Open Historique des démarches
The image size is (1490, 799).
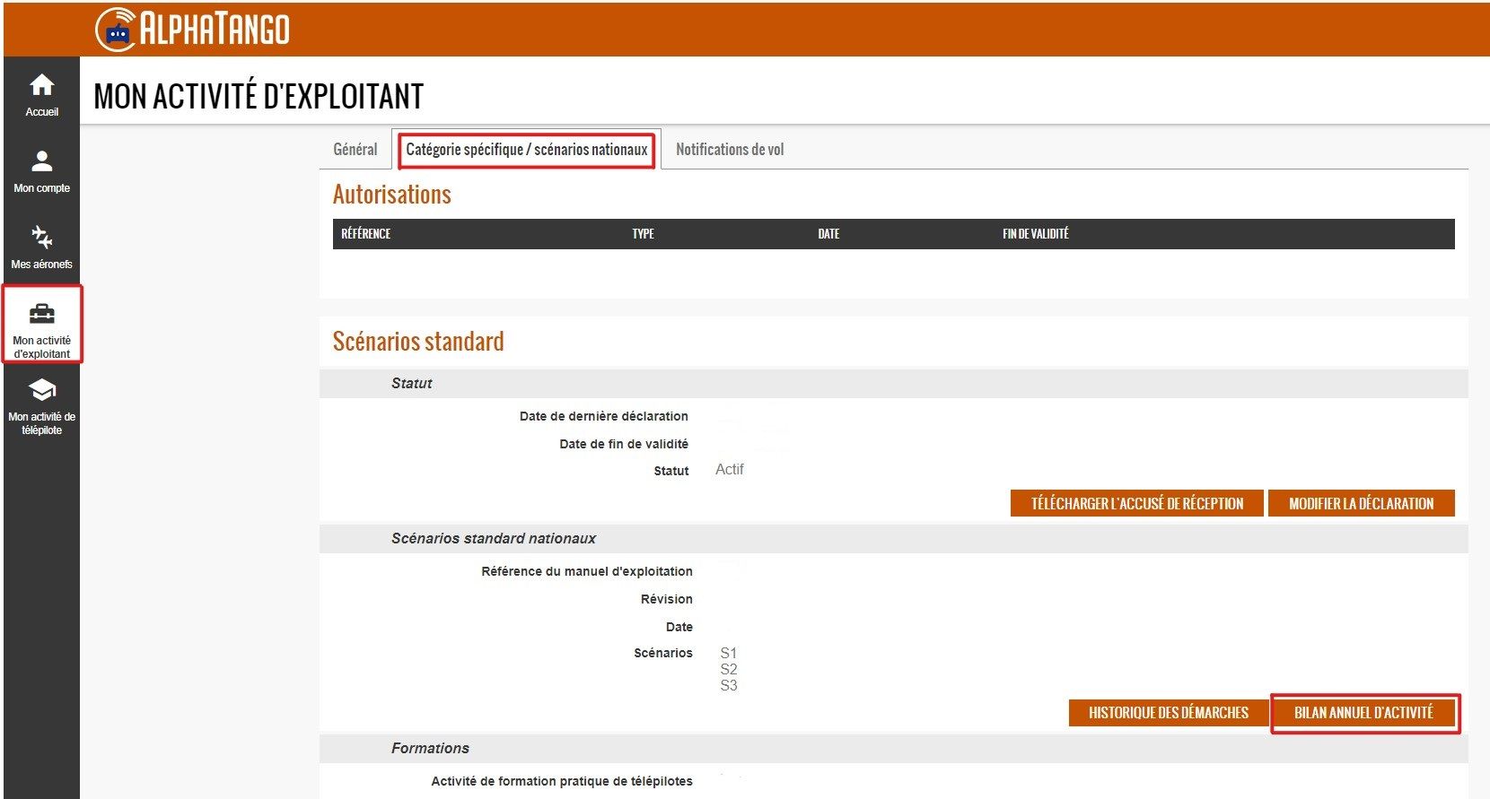(1168, 713)
